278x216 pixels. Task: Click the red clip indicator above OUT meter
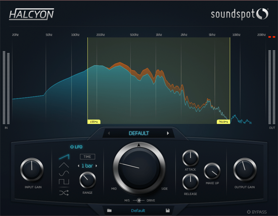[x=272, y=37]
